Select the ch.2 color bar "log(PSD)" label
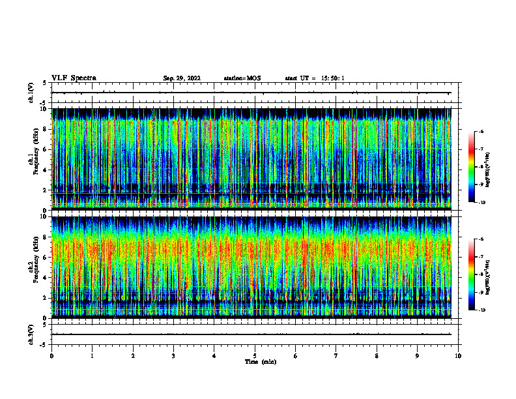The height and width of the screenshot is (399, 516). (x=488, y=278)
